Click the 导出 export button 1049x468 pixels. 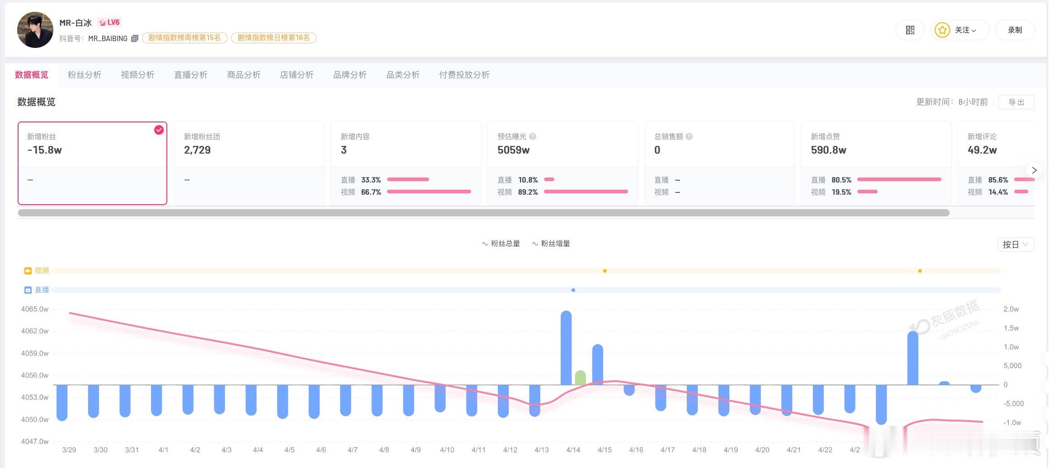click(x=1016, y=102)
